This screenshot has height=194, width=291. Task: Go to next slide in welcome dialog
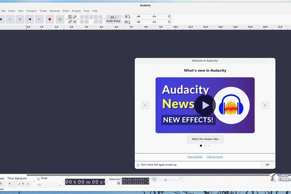point(265,105)
